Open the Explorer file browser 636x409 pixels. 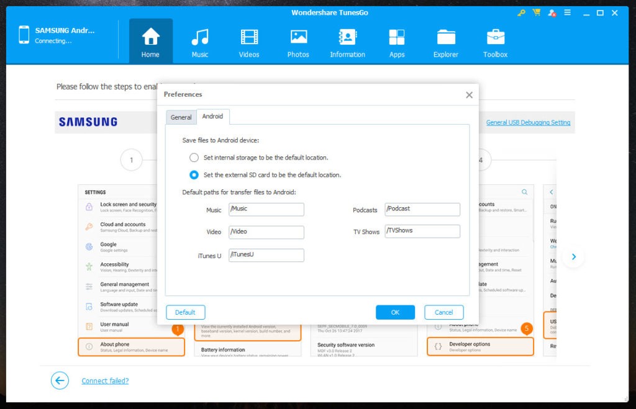pyautogui.click(x=446, y=43)
